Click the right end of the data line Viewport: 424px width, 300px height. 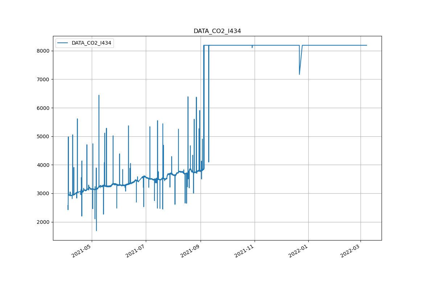pyautogui.click(x=367, y=45)
